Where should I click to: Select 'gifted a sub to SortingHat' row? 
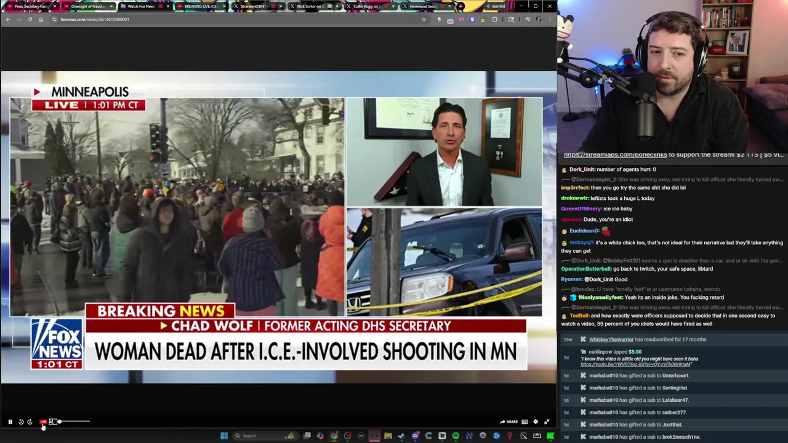[673, 388]
